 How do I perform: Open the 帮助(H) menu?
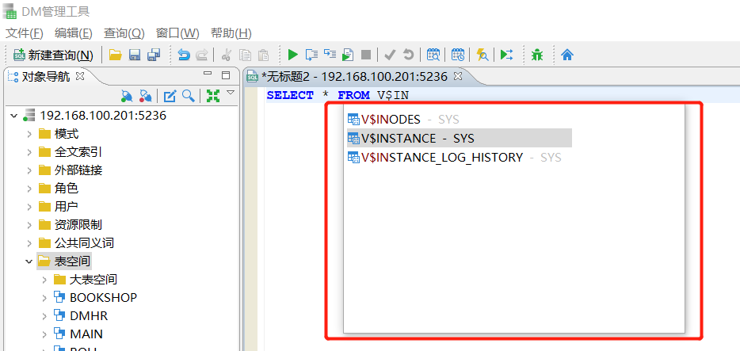[x=231, y=33]
